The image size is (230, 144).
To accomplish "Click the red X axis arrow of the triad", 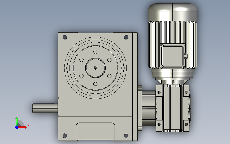I will [x=23, y=127].
